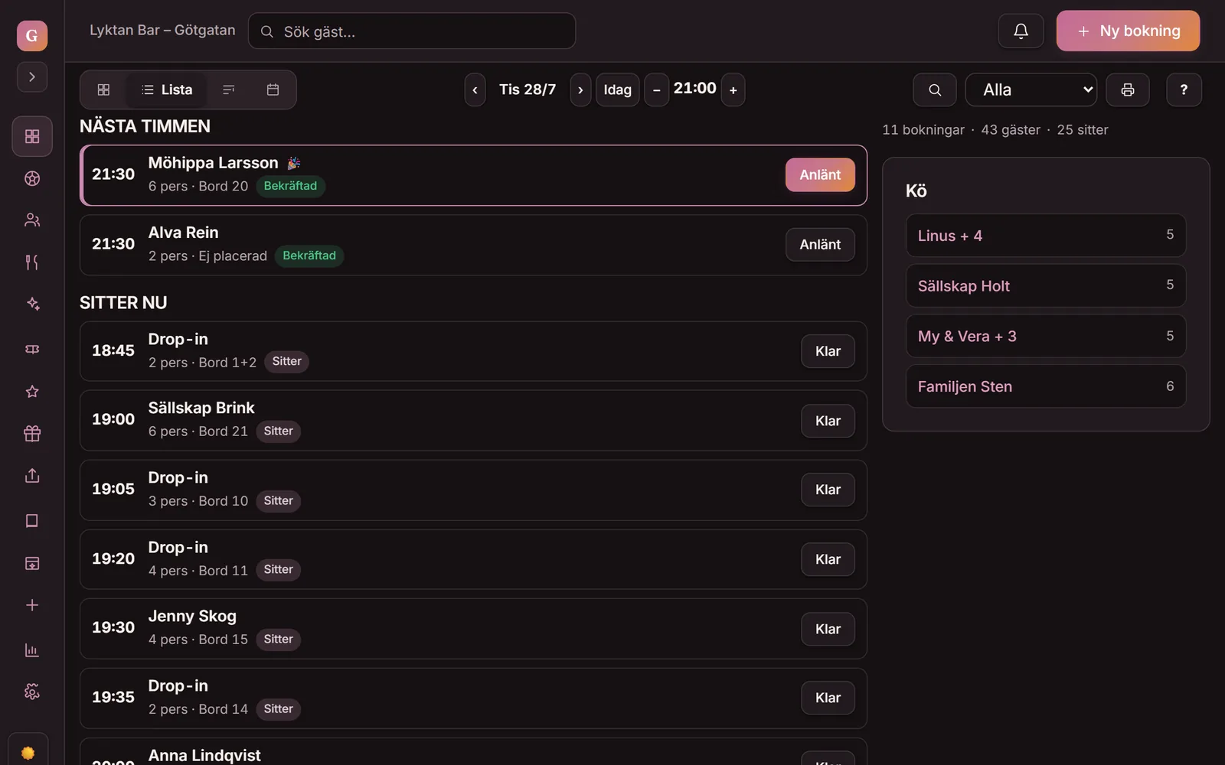
Task: Open the Alla filter dropdown
Action: 1031,90
